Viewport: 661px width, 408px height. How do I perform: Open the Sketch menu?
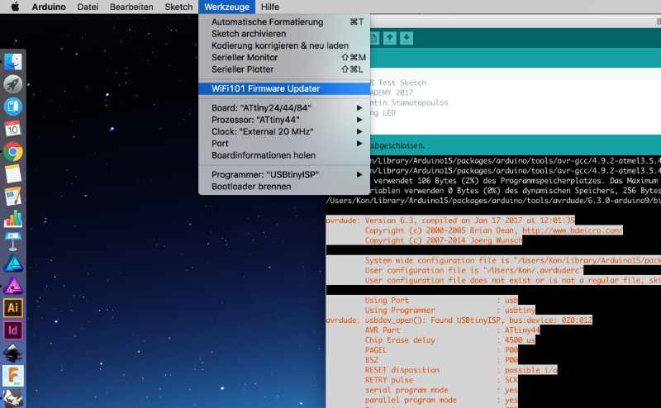click(x=178, y=7)
